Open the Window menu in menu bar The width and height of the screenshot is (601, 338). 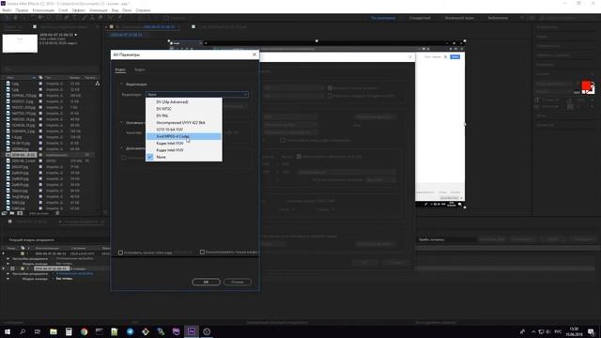(x=127, y=10)
